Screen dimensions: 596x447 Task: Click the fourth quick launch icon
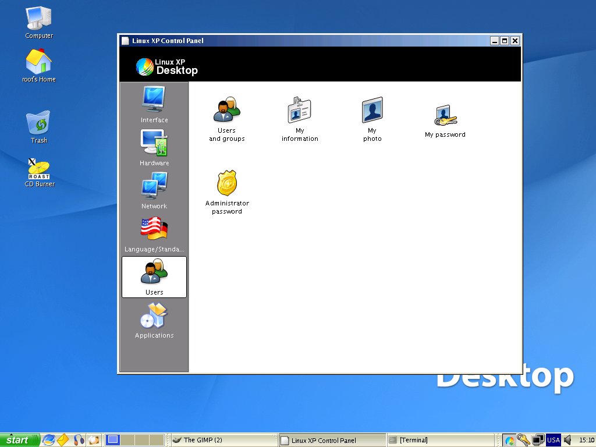[x=94, y=440]
